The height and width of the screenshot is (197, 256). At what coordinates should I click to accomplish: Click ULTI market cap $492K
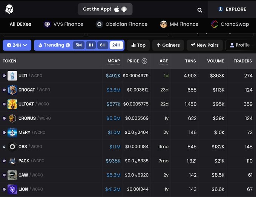coord(113,76)
